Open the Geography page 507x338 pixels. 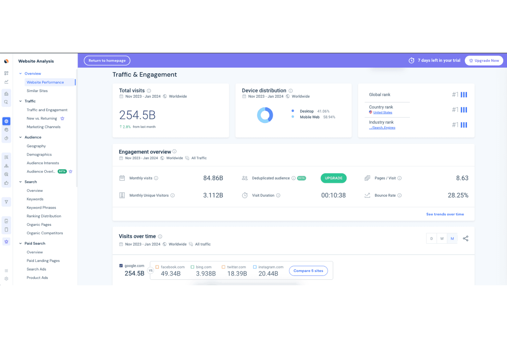click(36, 146)
